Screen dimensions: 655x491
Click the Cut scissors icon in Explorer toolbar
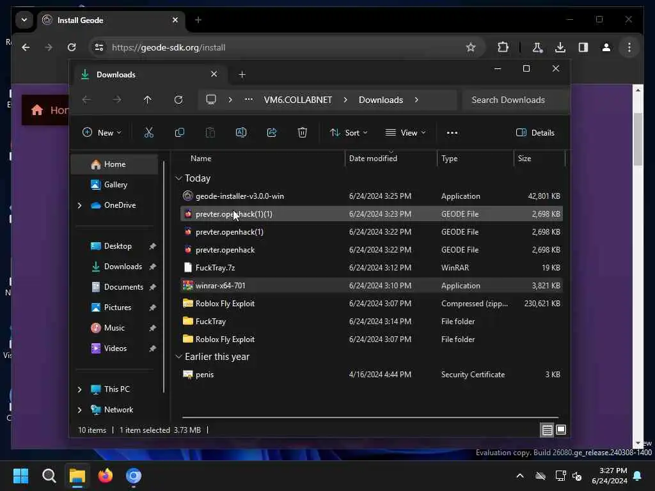click(x=148, y=133)
